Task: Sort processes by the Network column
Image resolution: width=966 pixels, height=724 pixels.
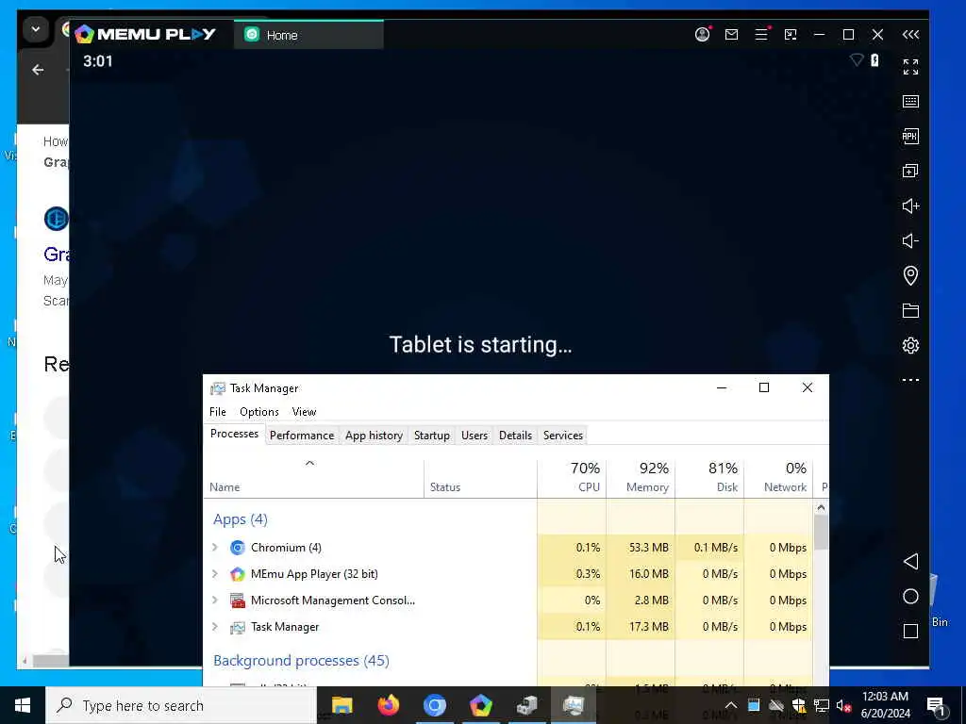Action: (778, 479)
